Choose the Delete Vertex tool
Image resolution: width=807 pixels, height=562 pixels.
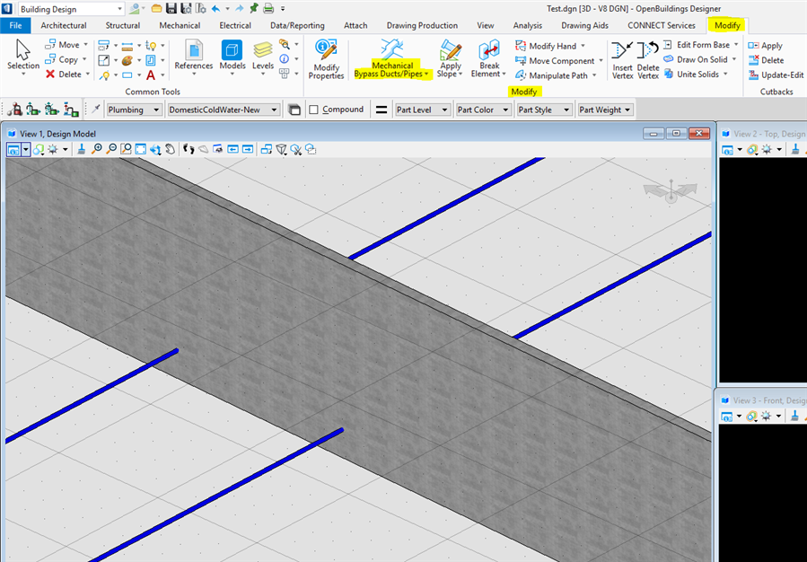[648, 59]
